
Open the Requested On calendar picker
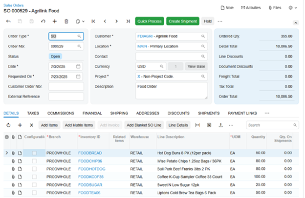coord(78,77)
